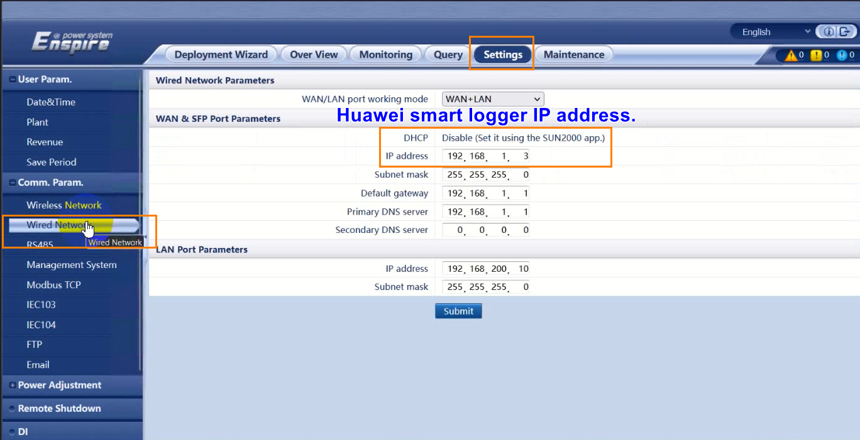Expand the DI section in the sidebar
This screenshot has width=860, height=440.
(x=22, y=431)
